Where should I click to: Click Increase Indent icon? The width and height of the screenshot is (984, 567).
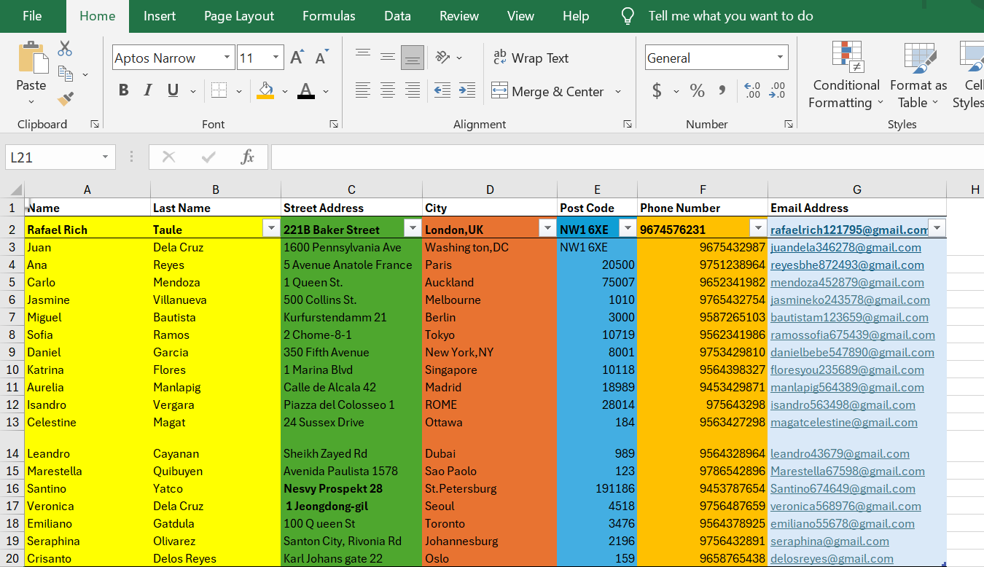point(467,90)
